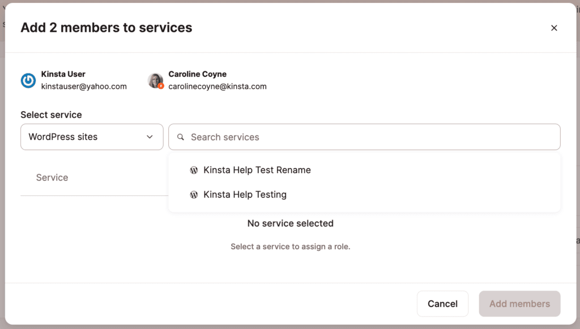This screenshot has width=580, height=329.
Task: Click WordPress icon beside Kinsta Help Test Rename
Action: point(194,170)
